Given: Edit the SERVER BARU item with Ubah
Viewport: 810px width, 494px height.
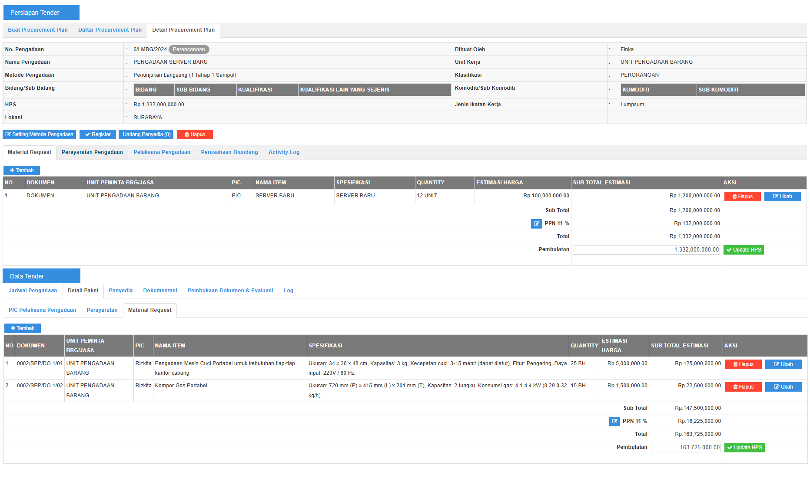Looking at the screenshot, I should point(782,196).
